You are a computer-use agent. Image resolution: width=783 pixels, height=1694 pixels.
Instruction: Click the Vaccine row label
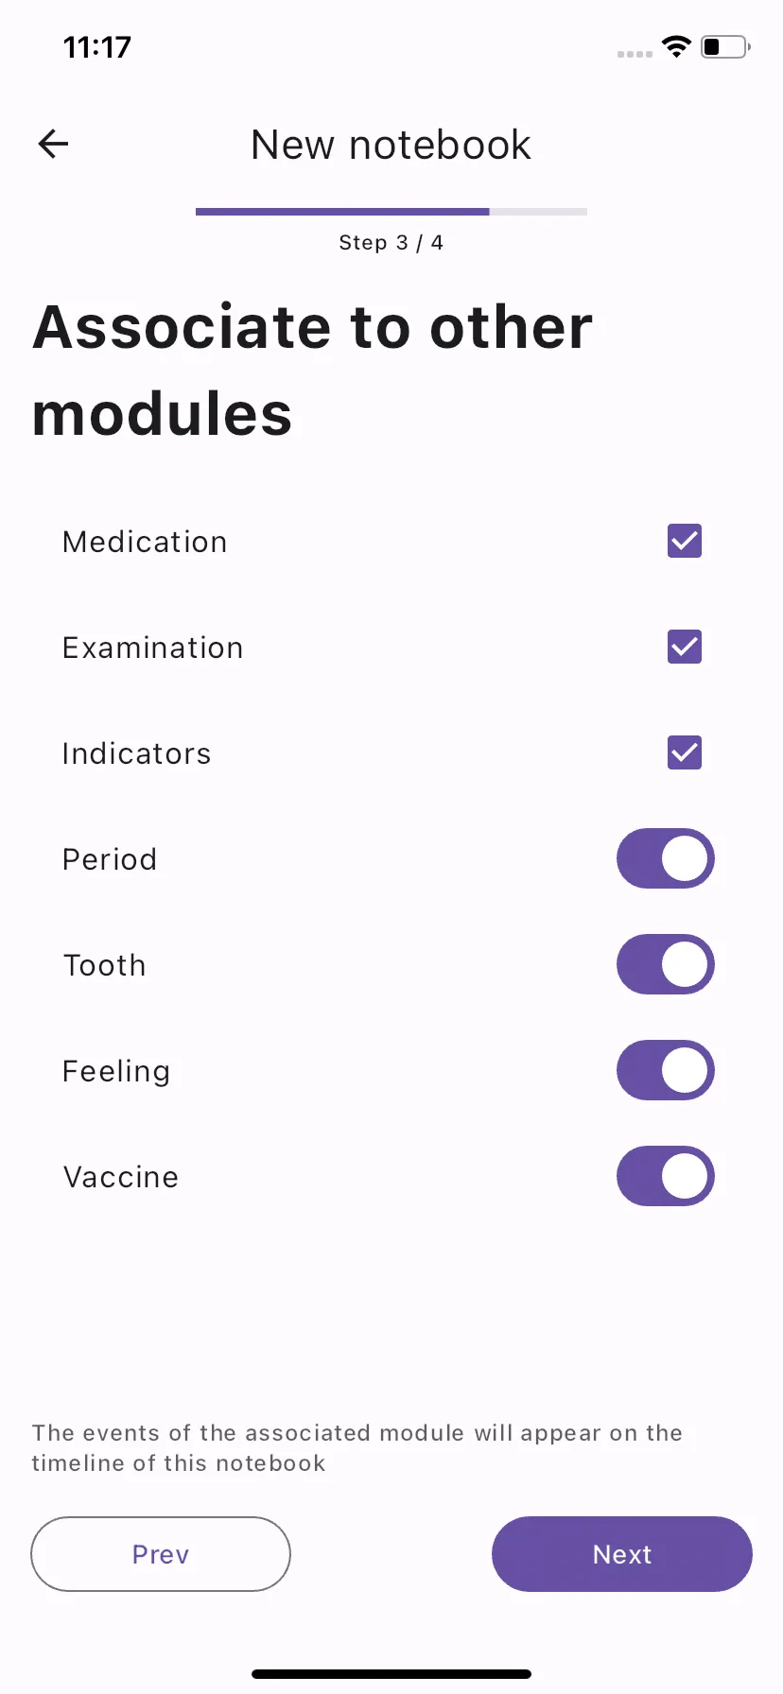click(x=121, y=1177)
